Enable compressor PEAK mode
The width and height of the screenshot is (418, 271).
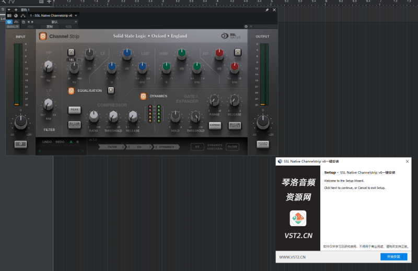tap(75, 110)
